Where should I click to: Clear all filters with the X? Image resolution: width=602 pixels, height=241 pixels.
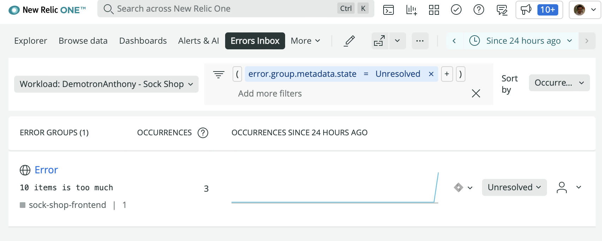pos(476,93)
